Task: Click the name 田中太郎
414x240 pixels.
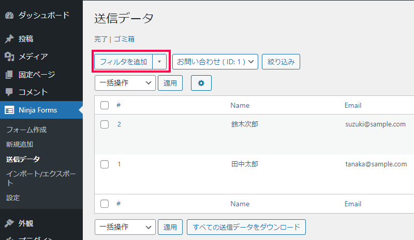Action: click(245, 164)
